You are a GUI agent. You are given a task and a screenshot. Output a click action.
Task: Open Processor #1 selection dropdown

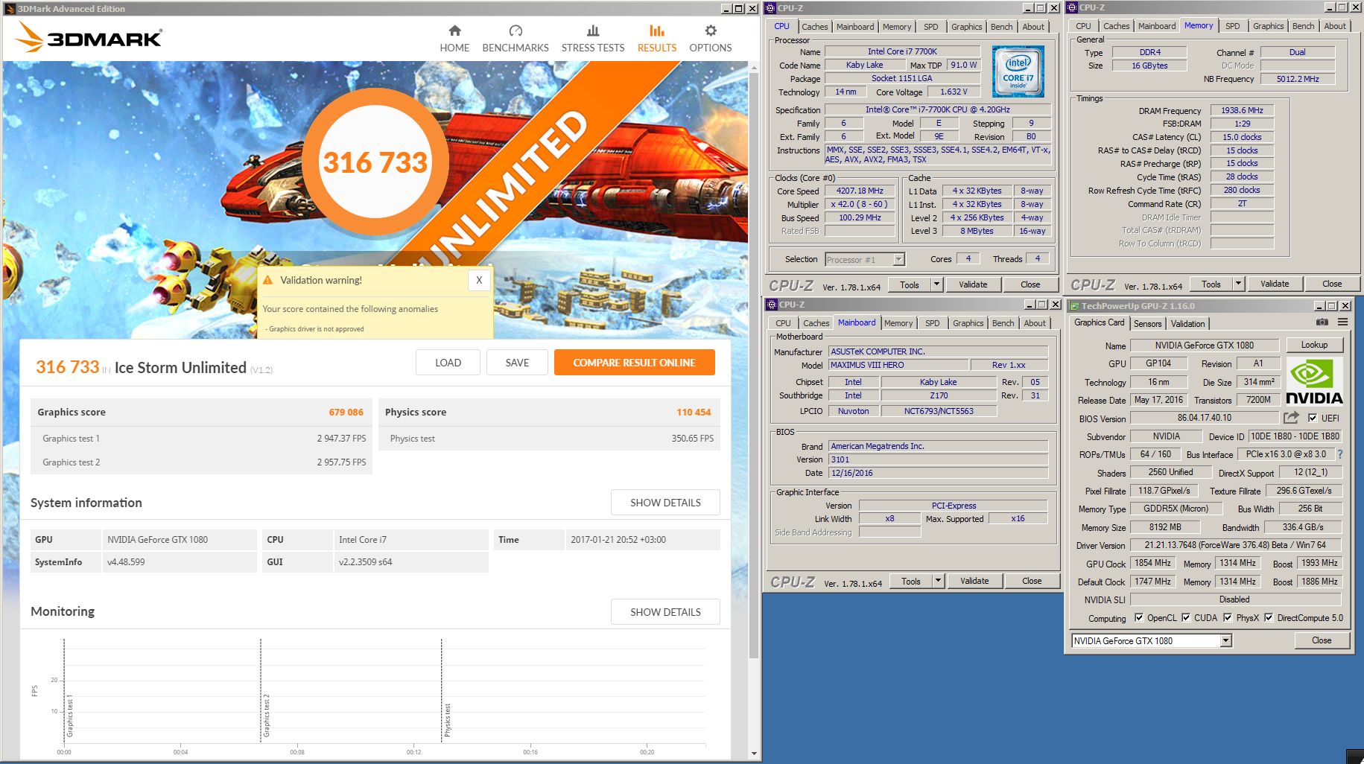[898, 259]
